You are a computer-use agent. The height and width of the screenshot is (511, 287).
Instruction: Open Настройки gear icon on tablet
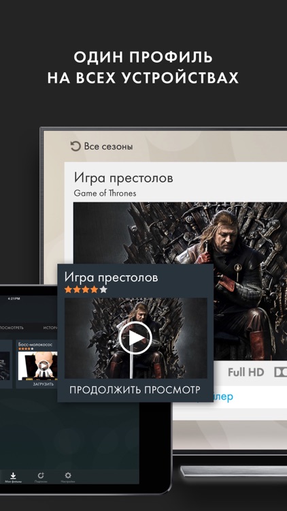(68, 477)
